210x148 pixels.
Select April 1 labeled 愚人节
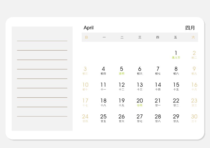[176, 55]
